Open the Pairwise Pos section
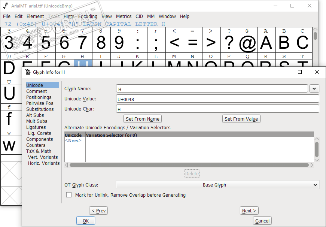Viewport: 326px width, 227px height. (x=40, y=103)
